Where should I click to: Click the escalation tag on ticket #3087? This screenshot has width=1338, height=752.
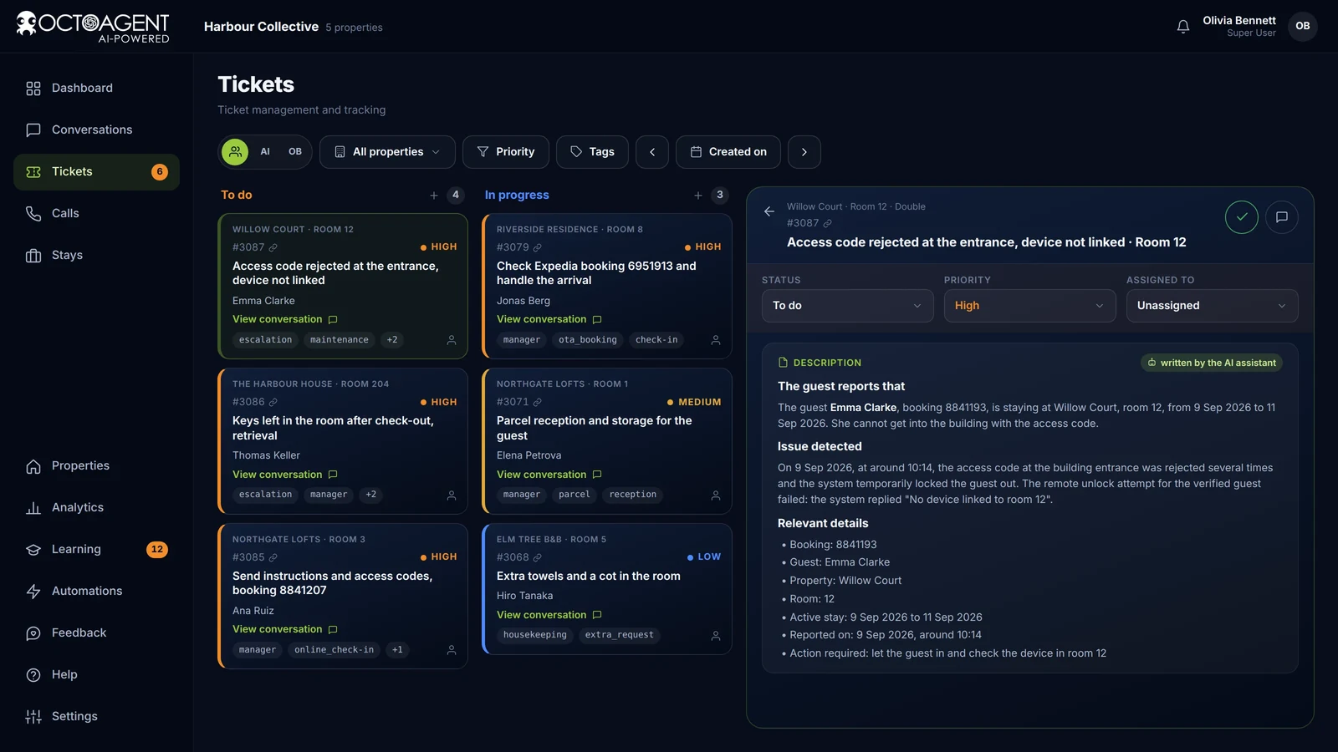click(265, 340)
